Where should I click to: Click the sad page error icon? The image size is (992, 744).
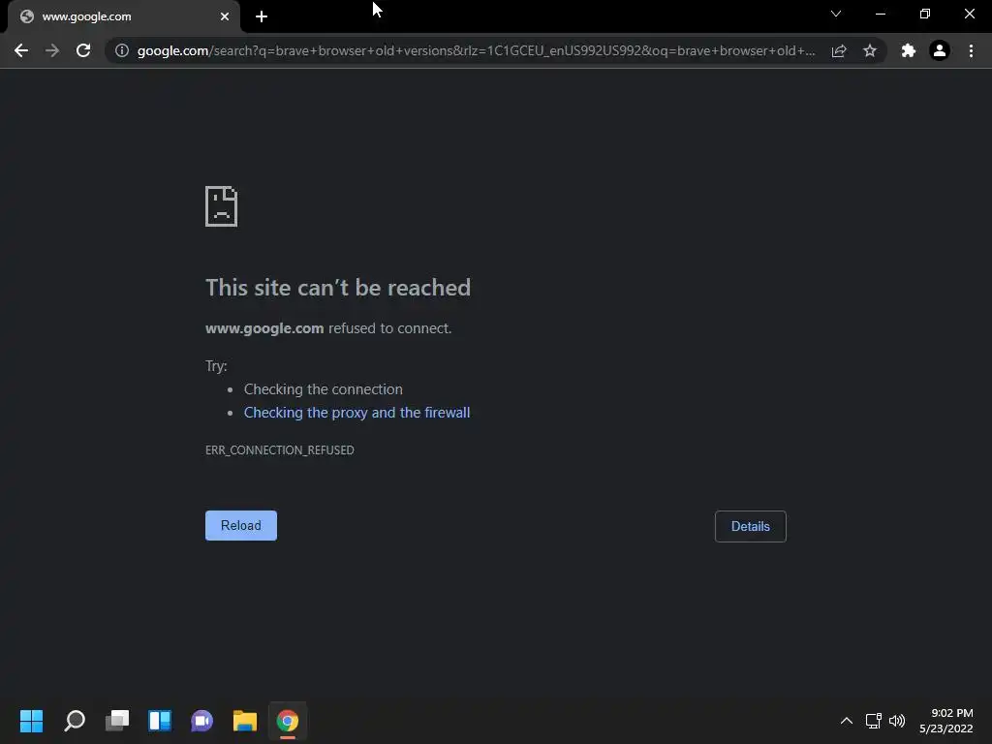(x=222, y=206)
